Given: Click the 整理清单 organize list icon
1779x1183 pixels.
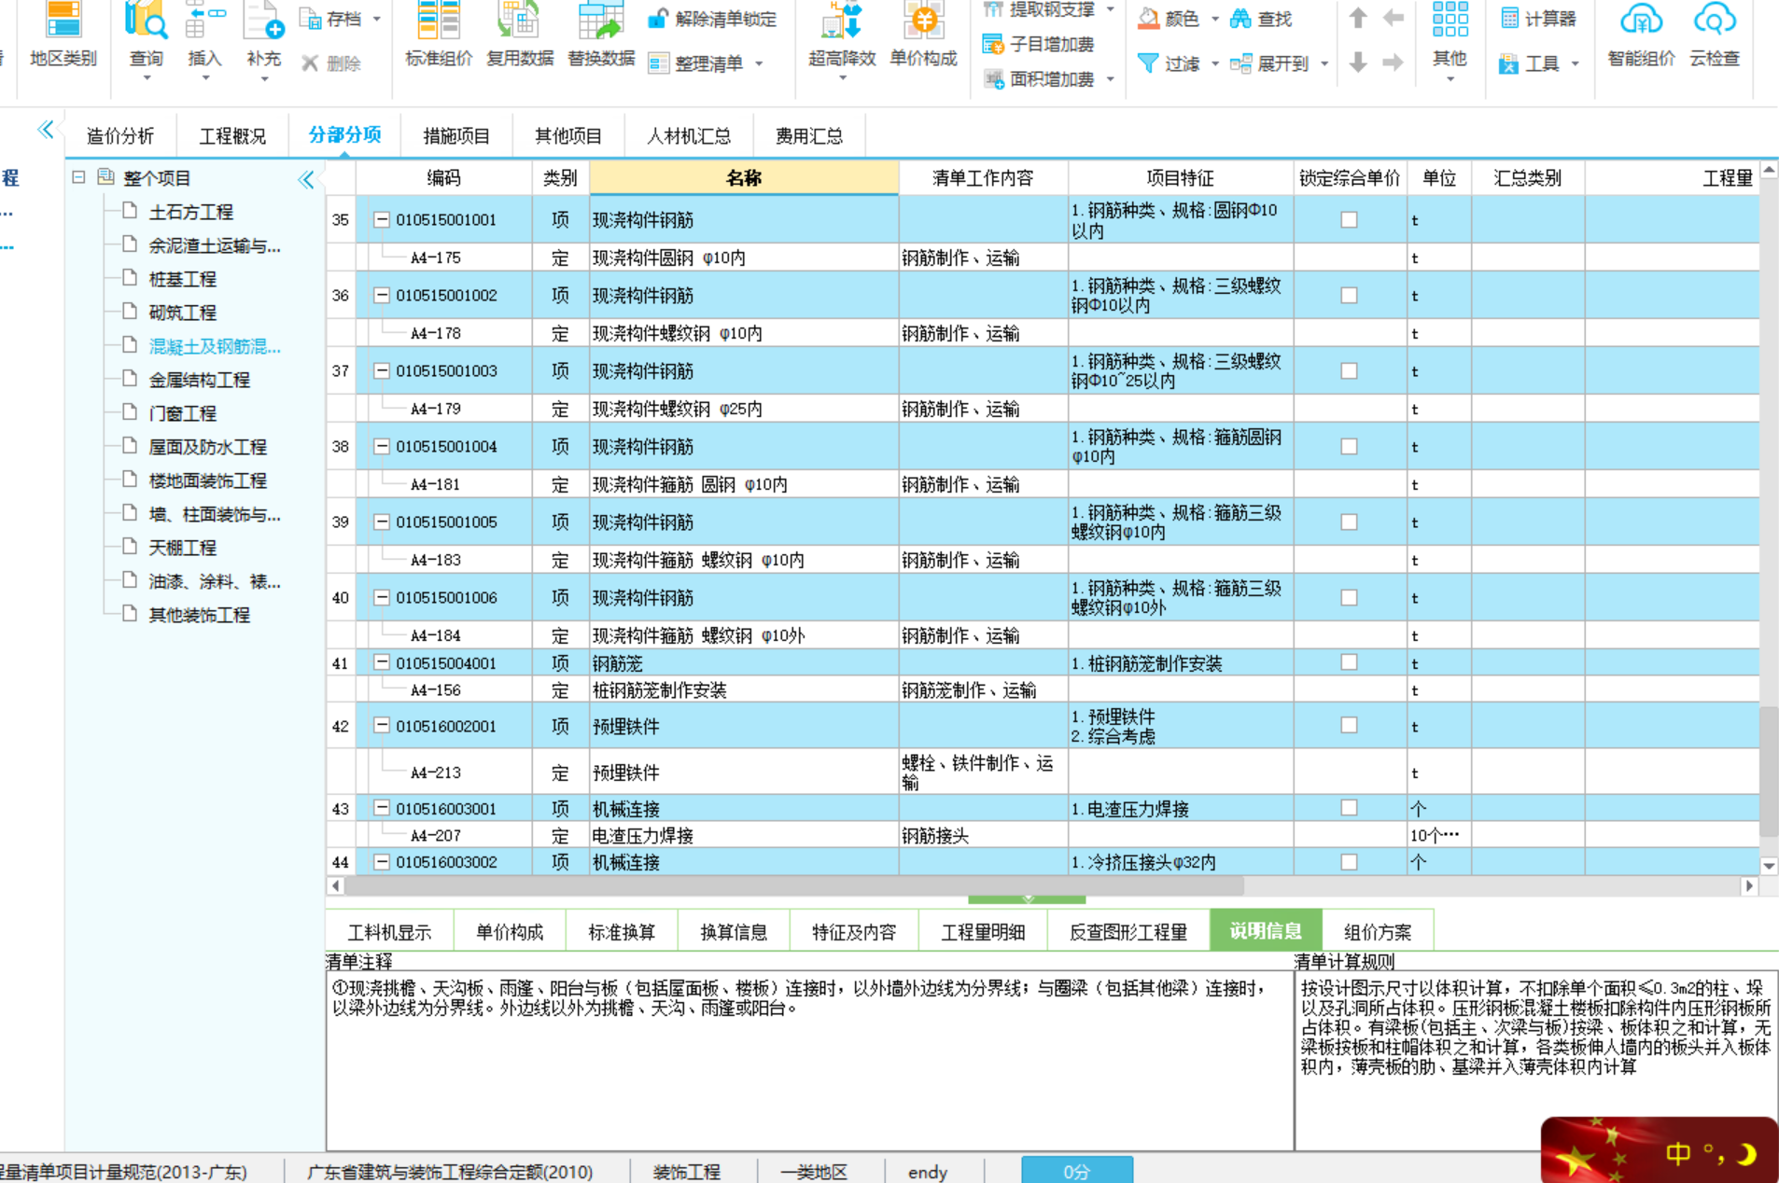Looking at the screenshot, I should click(659, 63).
